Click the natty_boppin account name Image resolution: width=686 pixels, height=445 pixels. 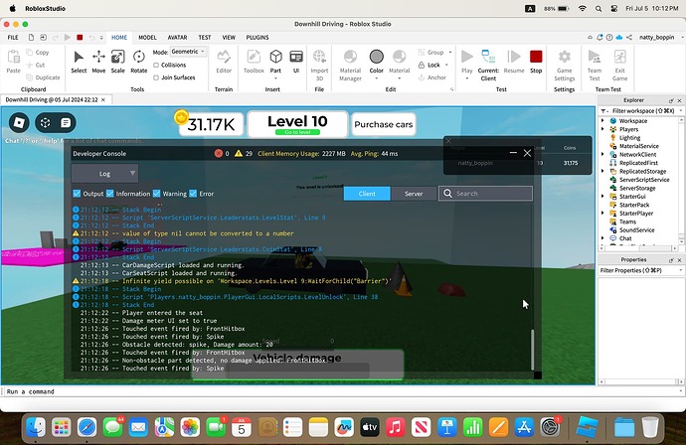(x=657, y=38)
